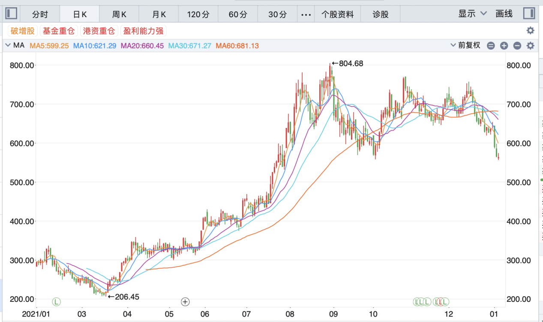Click the solid minus zoom-out icon

(x=517, y=46)
